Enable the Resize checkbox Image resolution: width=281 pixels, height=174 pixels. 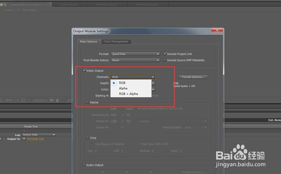(87, 102)
